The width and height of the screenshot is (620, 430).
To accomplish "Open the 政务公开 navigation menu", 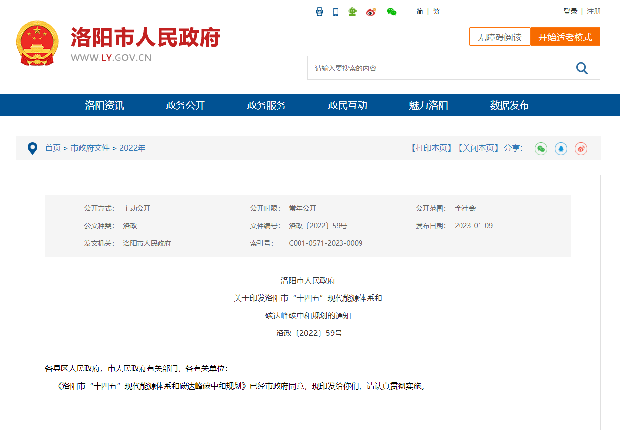I will [x=184, y=105].
